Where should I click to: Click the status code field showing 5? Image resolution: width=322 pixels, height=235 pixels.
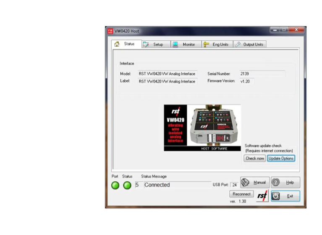point(139,185)
